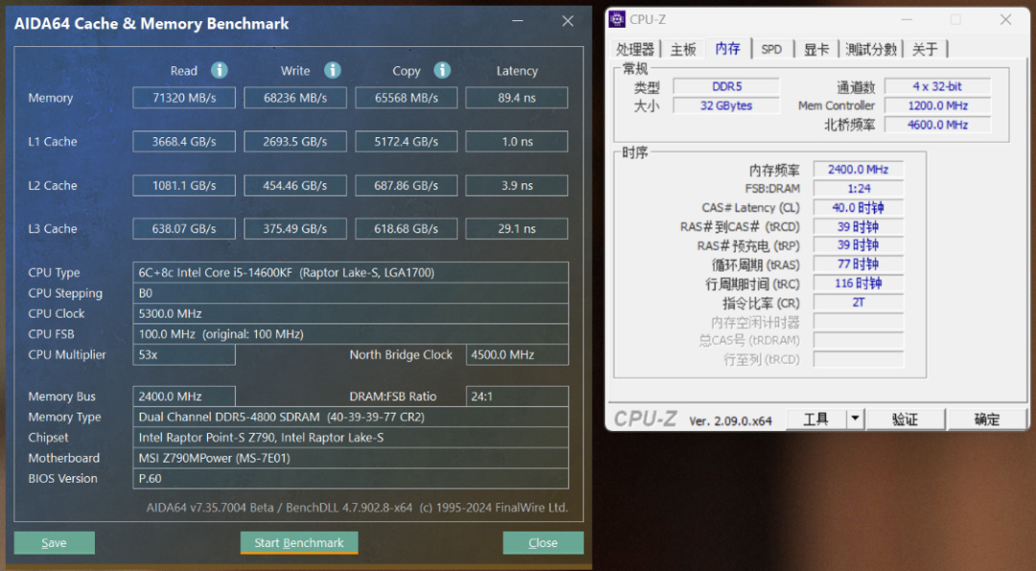This screenshot has width=1036, height=571.
Task: Open the SPD tab in CPU-Z
Action: 771,49
